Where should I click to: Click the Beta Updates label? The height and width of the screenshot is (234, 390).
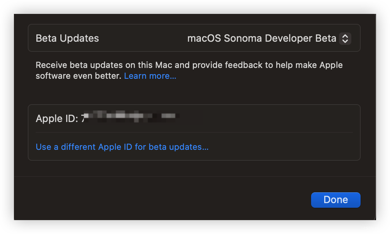(x=67, y=38)
